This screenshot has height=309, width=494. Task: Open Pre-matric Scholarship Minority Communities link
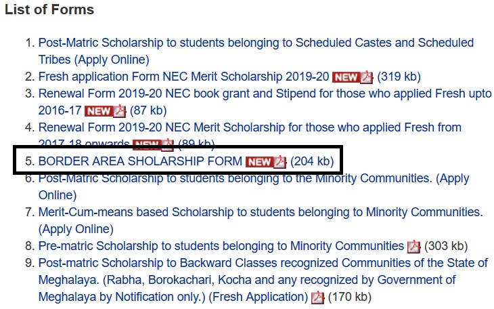221,246
